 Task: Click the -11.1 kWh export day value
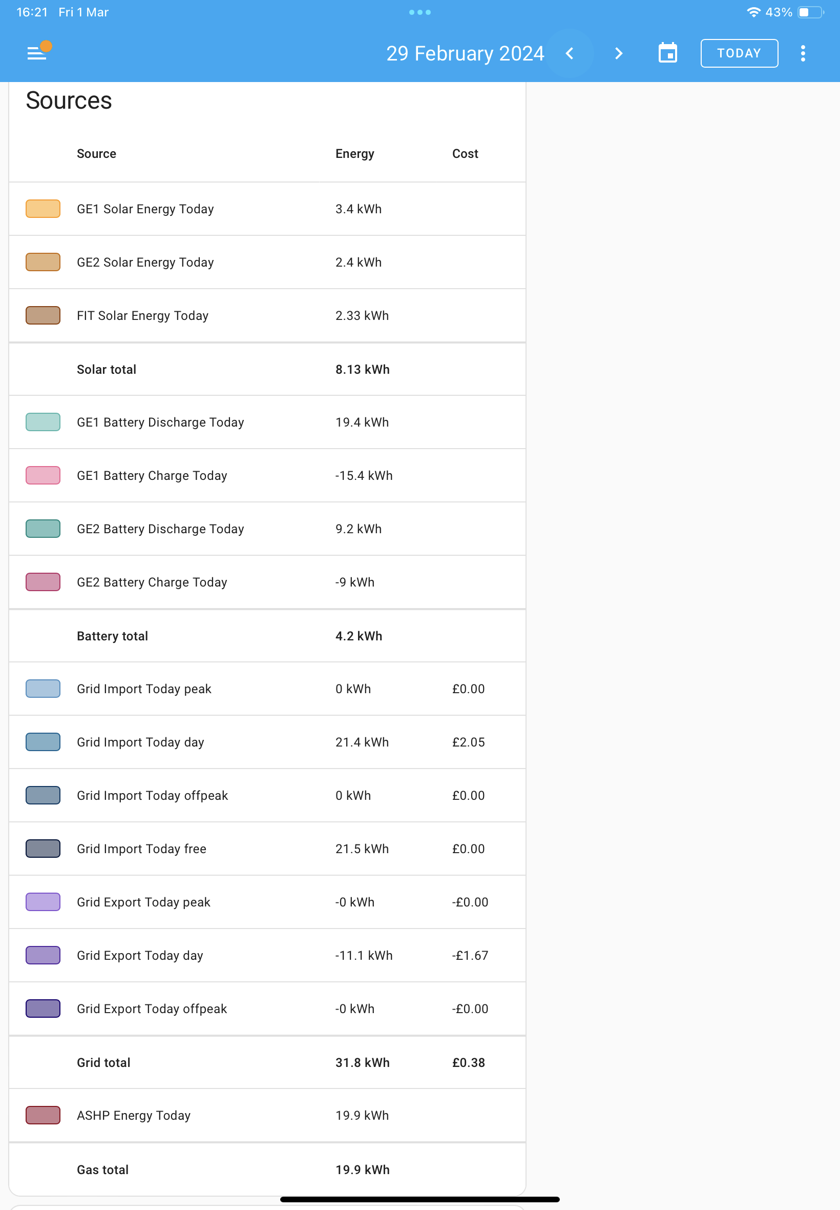[364, 955]
